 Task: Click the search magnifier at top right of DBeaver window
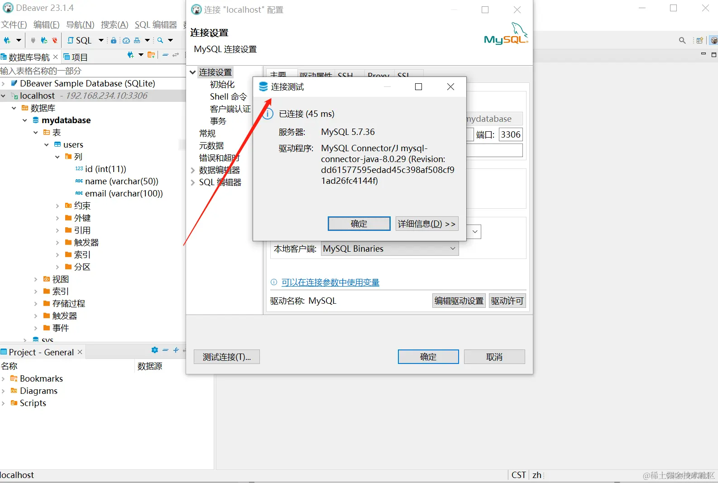[682, 41]
